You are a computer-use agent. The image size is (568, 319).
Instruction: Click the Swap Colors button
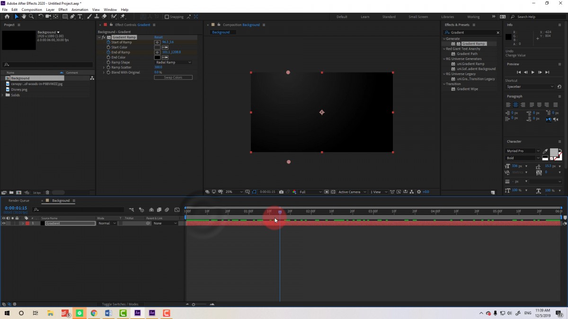click(x=173, y=78)
